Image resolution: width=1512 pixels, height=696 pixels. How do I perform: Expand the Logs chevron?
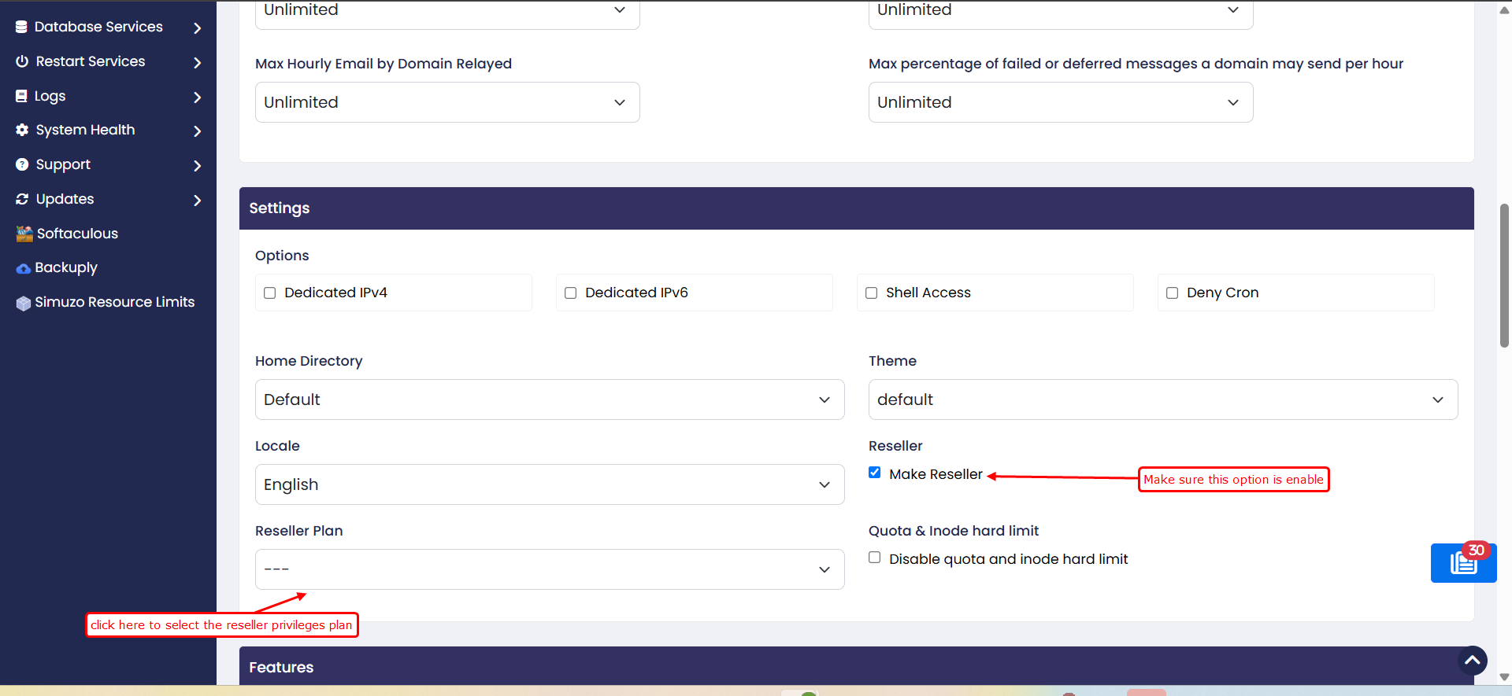pos(198,98)
